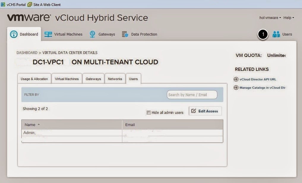The image size is (302, 183).
Task: Click the RELATED LINKS heading
Action: click(x=252, y=69)
